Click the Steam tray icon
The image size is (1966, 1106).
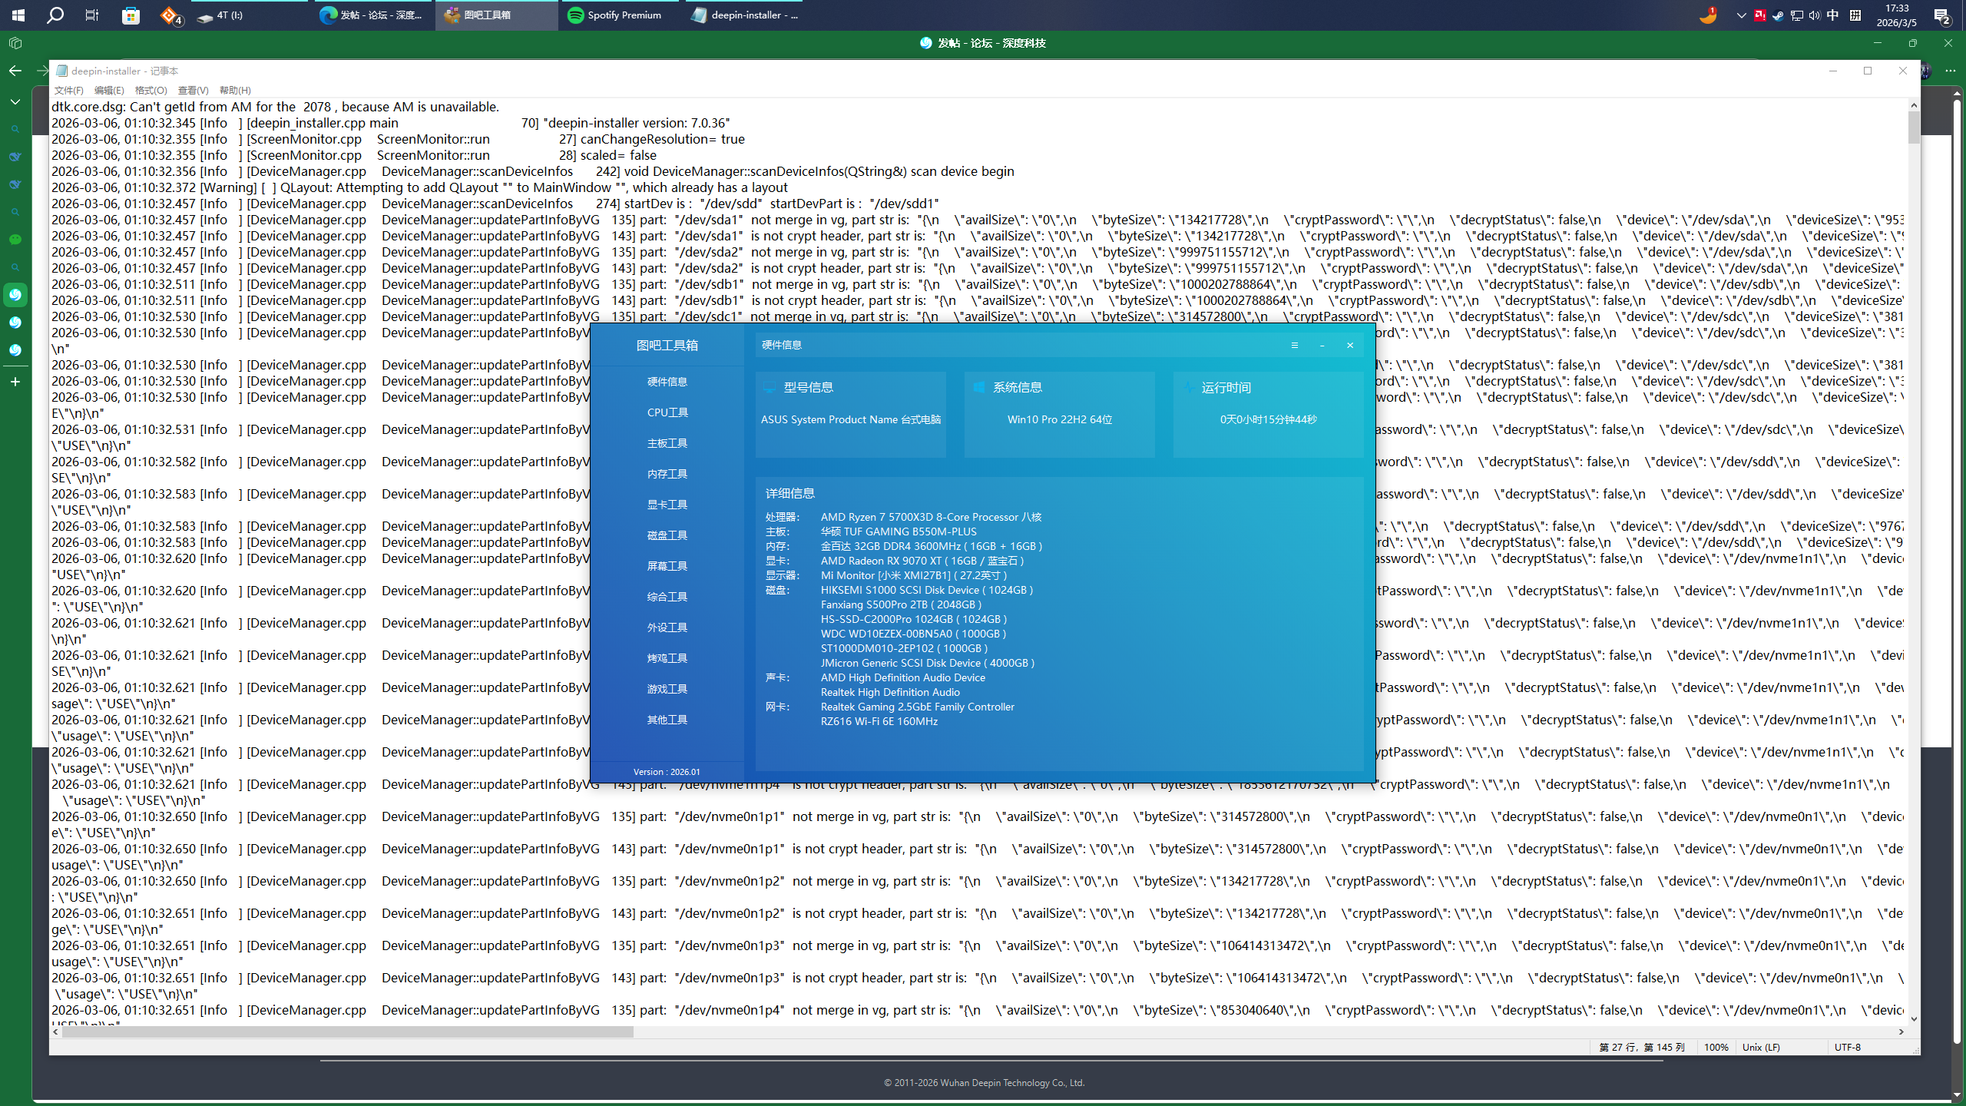click(1778, 15)
